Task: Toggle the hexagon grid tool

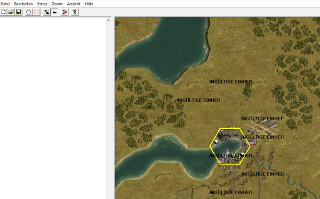Action: (x=29, y=12)
